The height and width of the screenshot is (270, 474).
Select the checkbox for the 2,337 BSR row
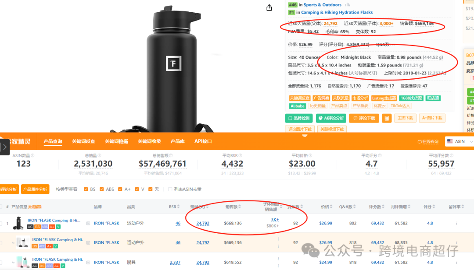point(1,262)
